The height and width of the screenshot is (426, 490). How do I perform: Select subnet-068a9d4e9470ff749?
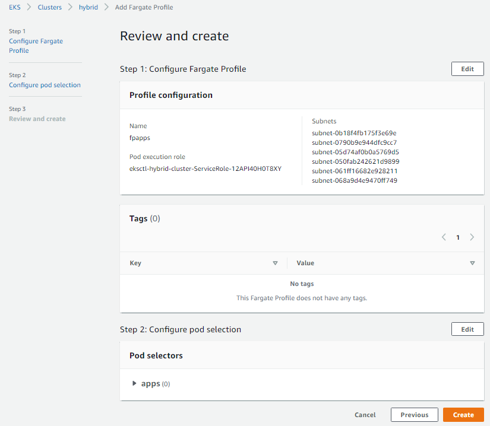point(355,180)
